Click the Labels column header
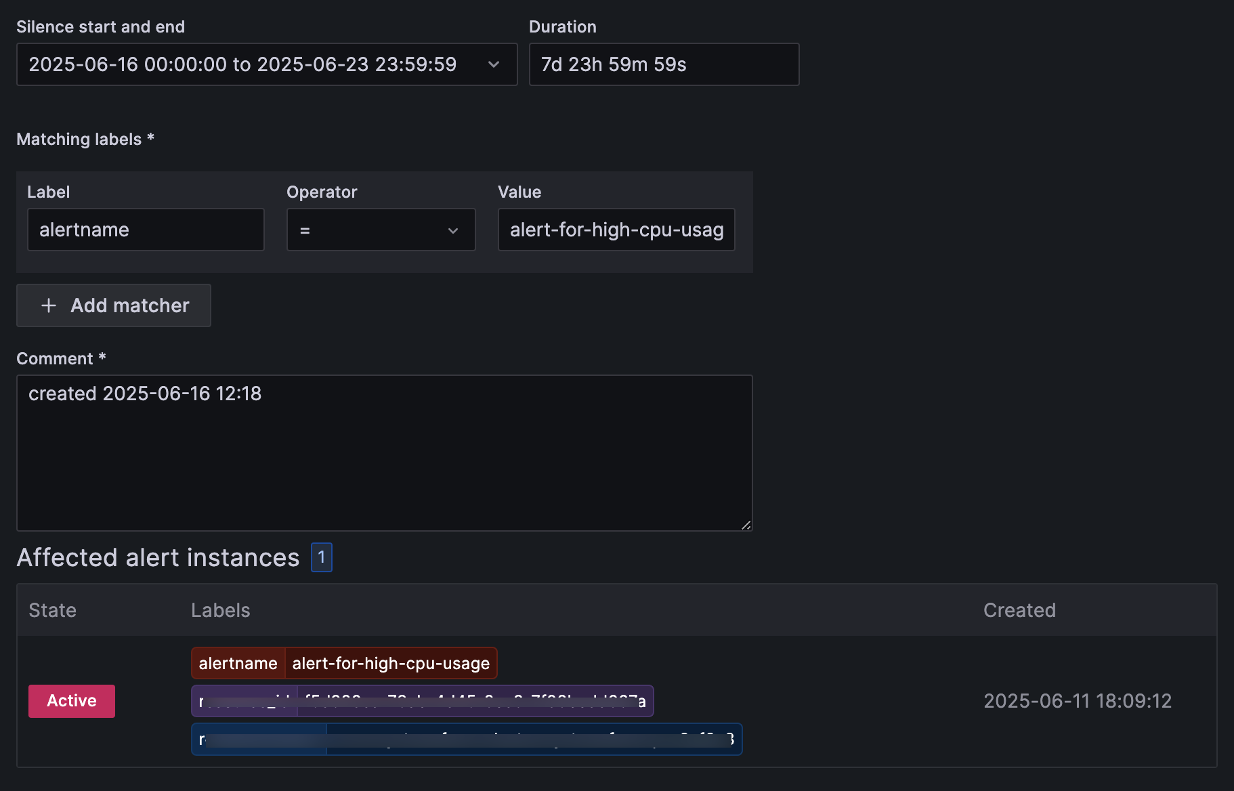 click(x=220, y=610)
